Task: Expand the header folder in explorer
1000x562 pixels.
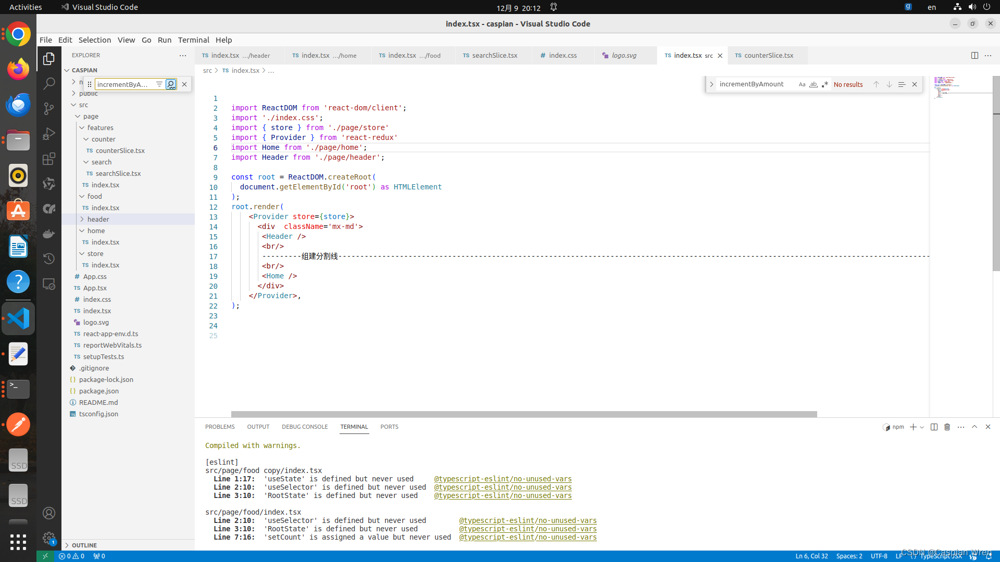Action: click(98, 219)
